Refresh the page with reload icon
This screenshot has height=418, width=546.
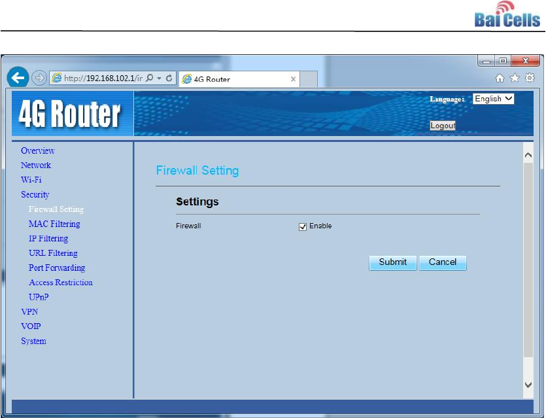coord(169,78)
